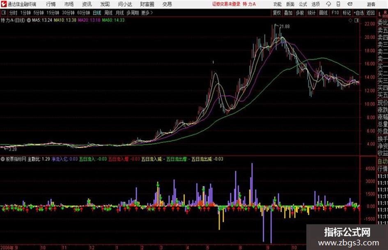This screenshot has height=250, width=388.
Task: Open the 版面 menu
Action: 290,4
